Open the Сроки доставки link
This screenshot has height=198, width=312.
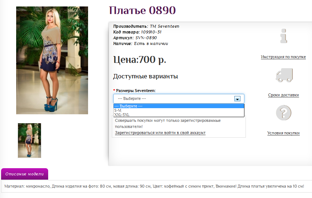283,95
